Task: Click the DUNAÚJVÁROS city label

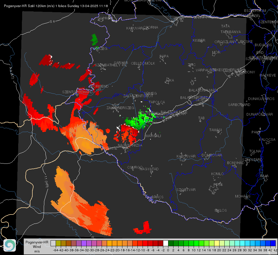Action: [x=261, y=99]
